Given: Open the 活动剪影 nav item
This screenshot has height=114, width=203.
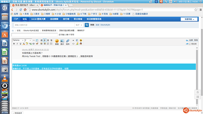Looking at the screenshot, I should (x=54, y=19).
